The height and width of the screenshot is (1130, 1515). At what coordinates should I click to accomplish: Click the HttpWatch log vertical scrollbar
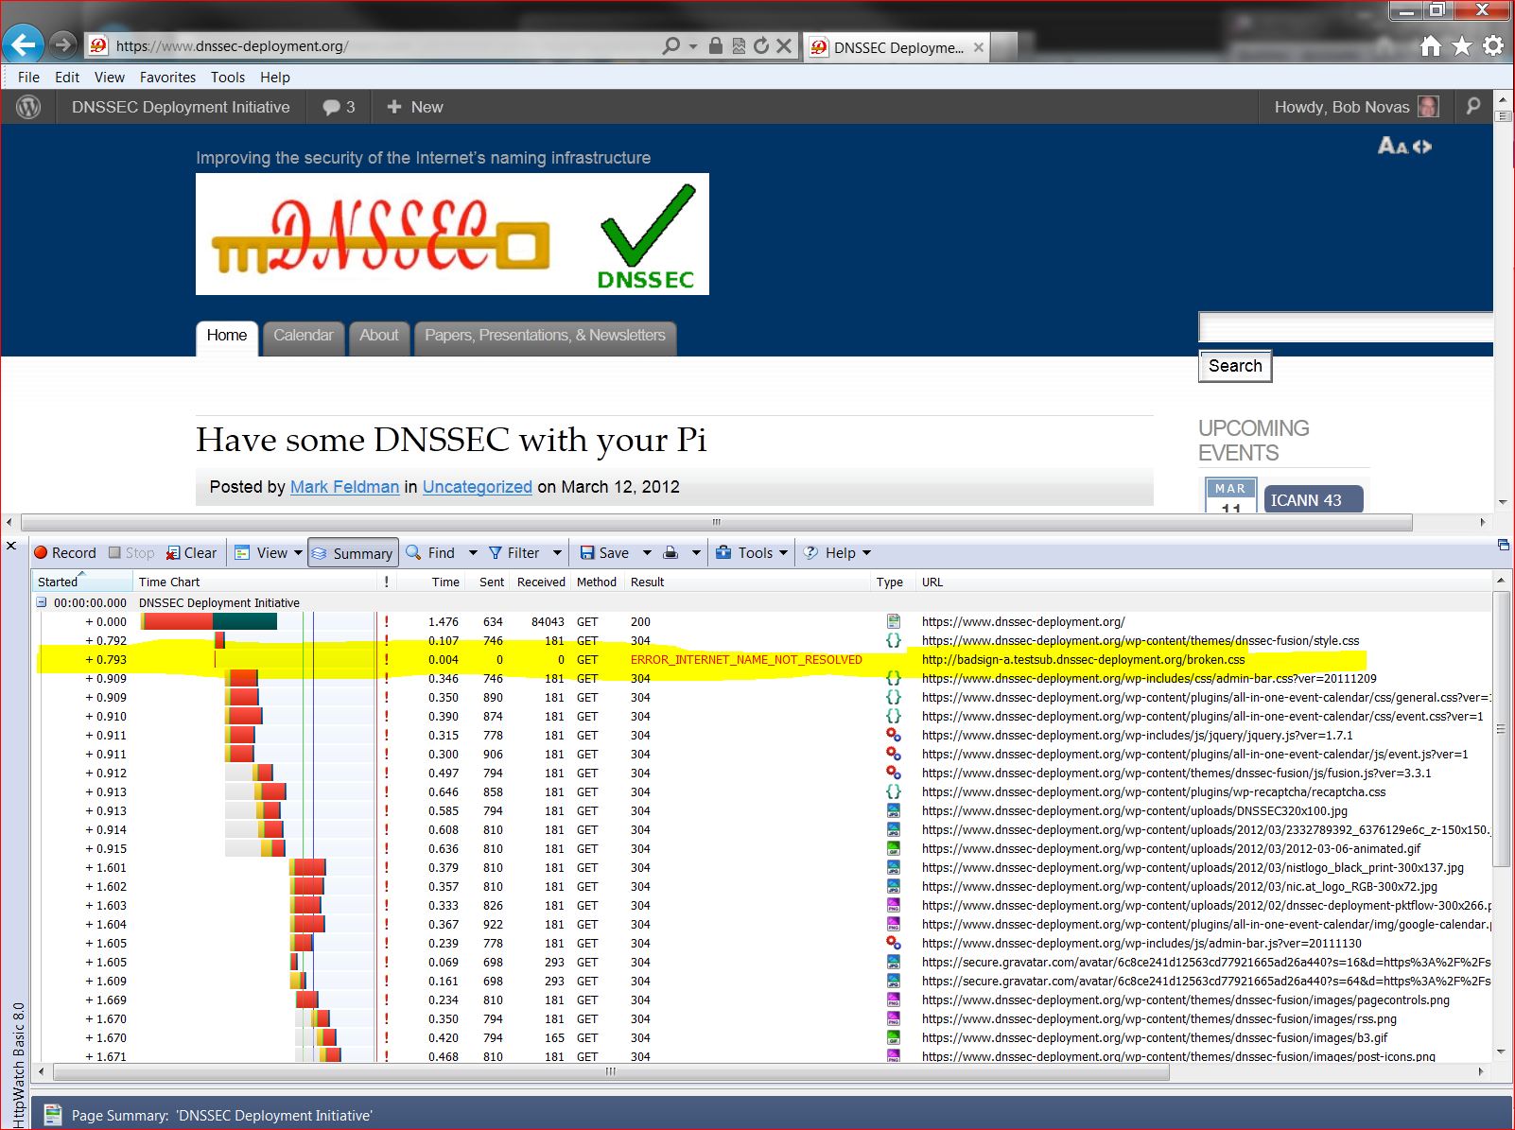point(1501,728)
